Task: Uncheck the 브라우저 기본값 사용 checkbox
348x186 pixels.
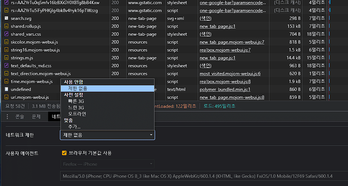Action: pyautogui.click(x=64, y=153)
